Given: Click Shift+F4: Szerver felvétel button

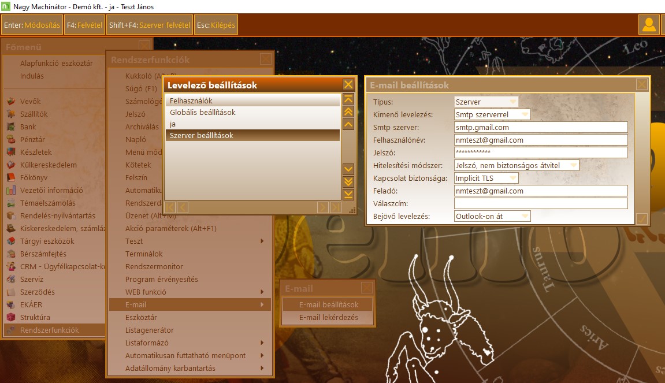Looking at the screenshot, I should pyautogui.click(x=149, y=25).
